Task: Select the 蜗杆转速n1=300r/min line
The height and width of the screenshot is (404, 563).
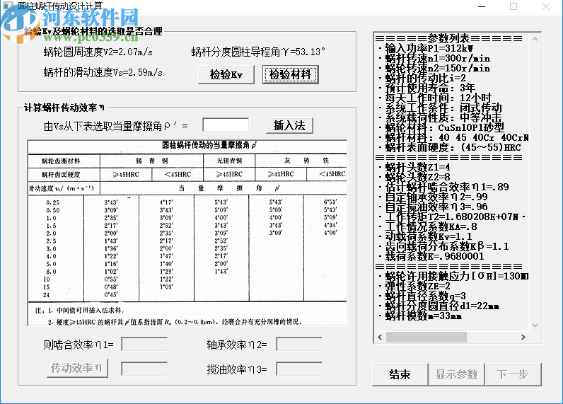Action: (x=434, y=58)
